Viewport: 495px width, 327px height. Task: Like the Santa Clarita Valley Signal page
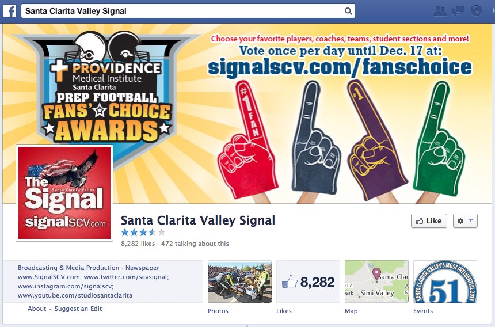(429, 220)
